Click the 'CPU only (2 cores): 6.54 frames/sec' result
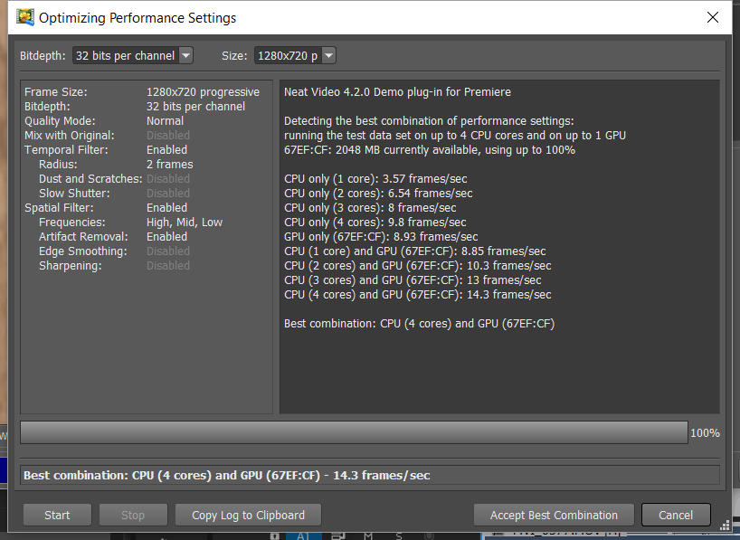This screenshot has height=540, width=740. [378, 194]
